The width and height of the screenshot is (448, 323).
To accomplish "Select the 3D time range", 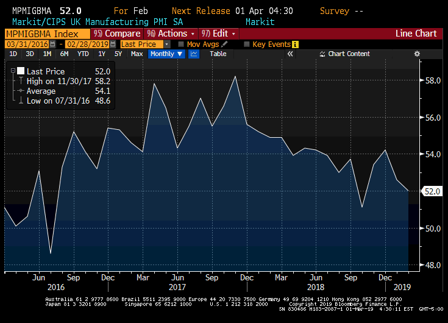I will [30, 54].
